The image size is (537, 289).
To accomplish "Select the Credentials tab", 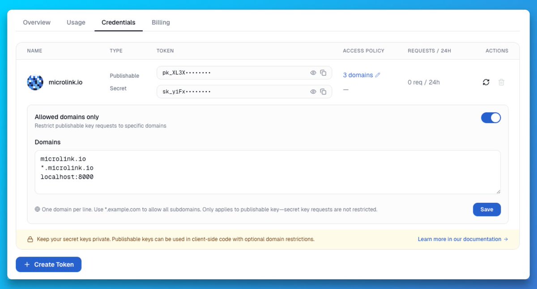I will point(119,22).
